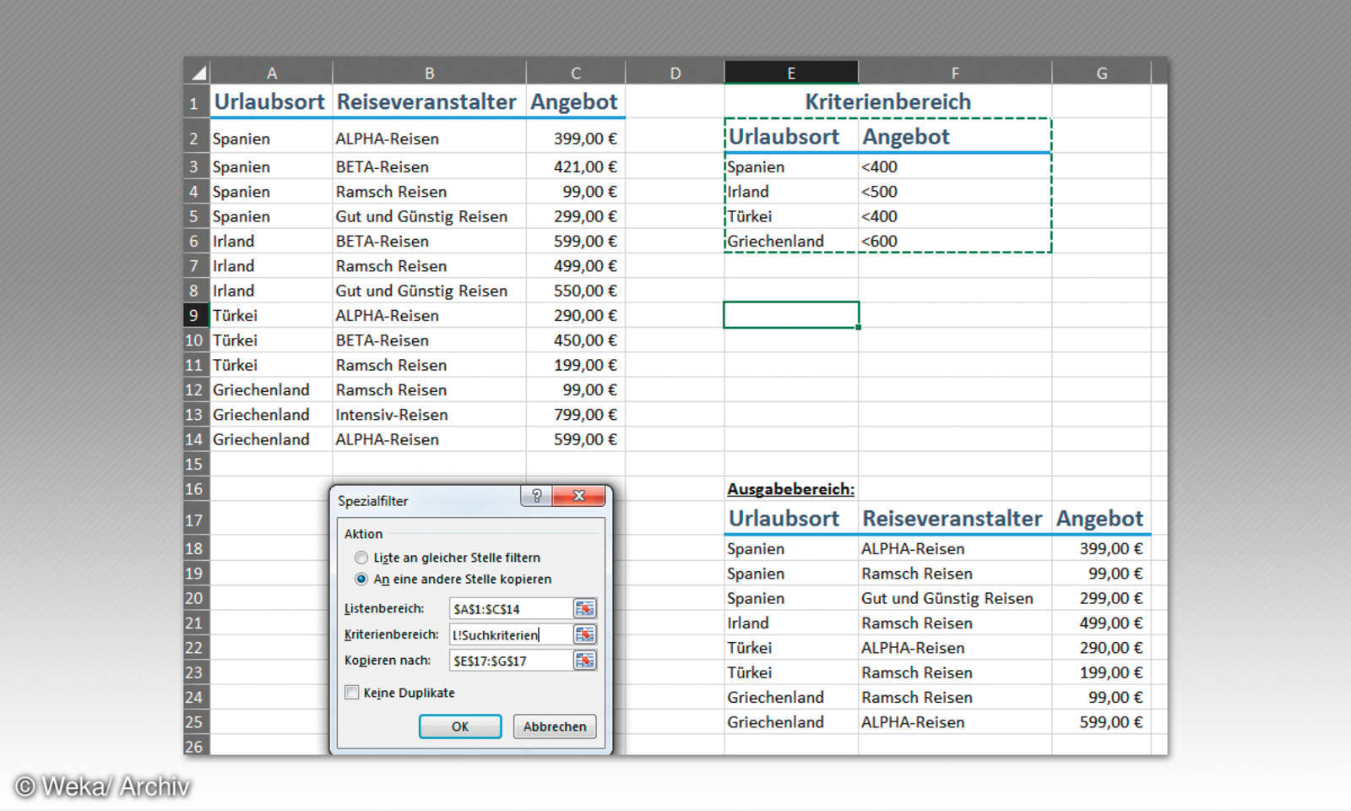Select row 9 header
The image size is (1351, 811).
[x=195, y=315]
